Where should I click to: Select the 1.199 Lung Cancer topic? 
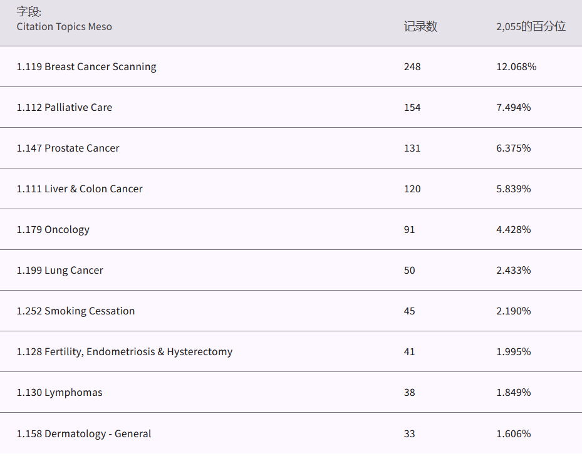pyautogui.click(x=60, y=270)
